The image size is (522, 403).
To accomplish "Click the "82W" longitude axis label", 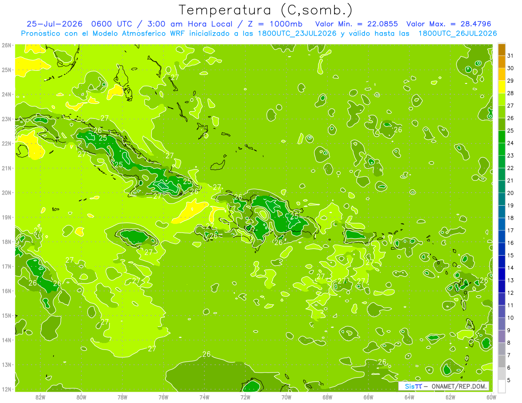I will click(x=40, y=396).
